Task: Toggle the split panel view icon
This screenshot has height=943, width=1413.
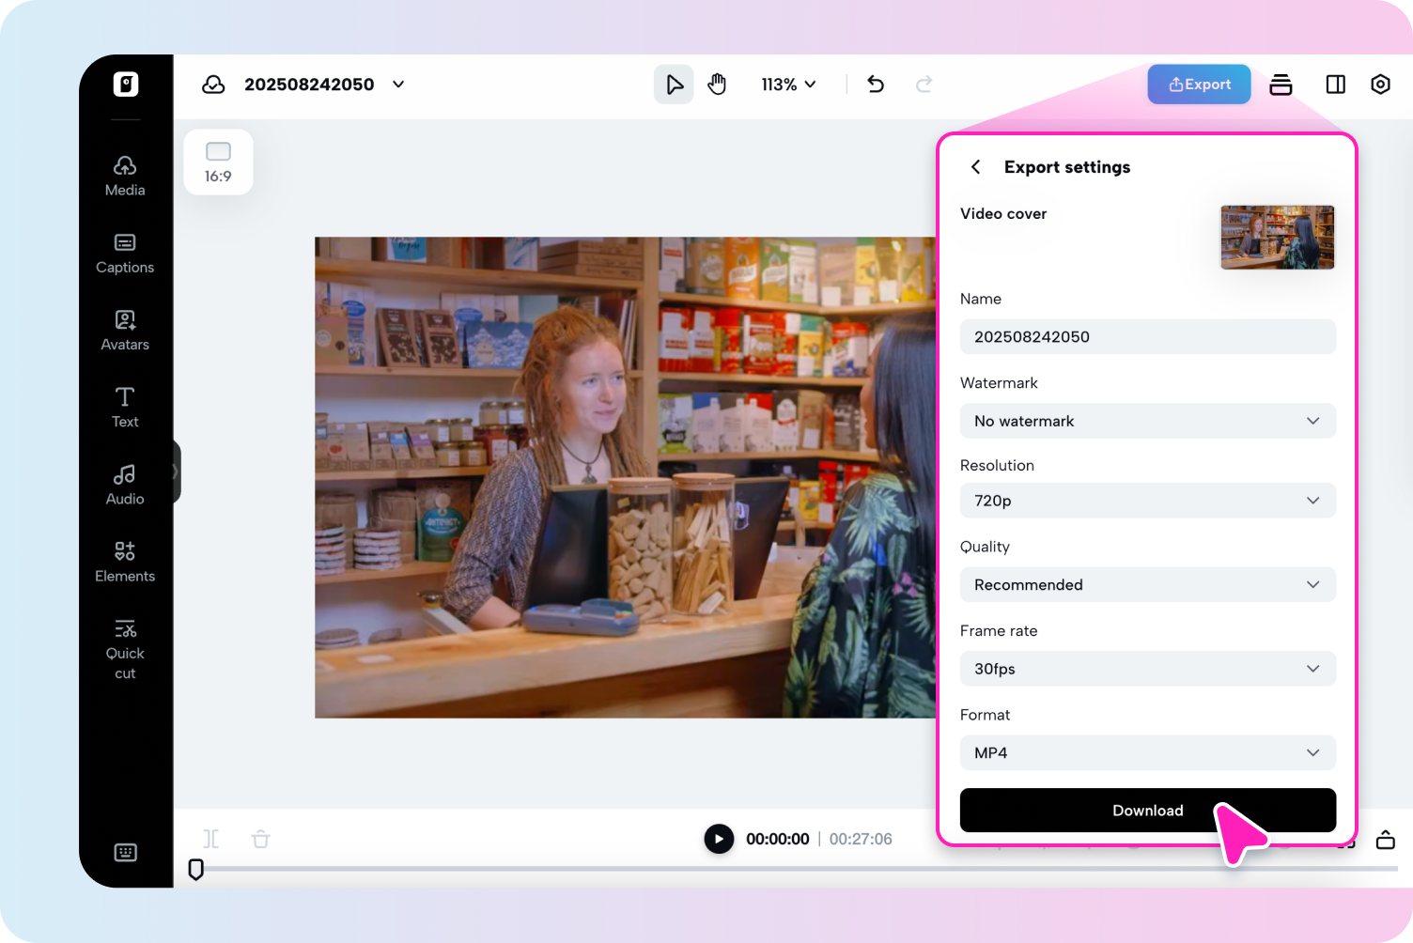Action: (x=1335, y=84)
